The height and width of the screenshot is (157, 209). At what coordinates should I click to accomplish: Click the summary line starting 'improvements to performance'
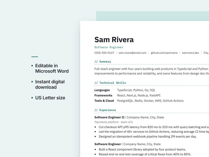(x=152, y=73)
